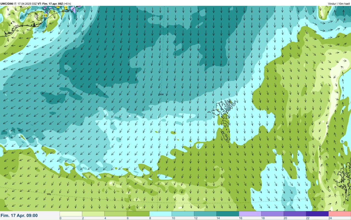This screenshot has height=220, width=351.
Task: Click the 18–20 medium purple legend swatch
Action: pos(272,214)
